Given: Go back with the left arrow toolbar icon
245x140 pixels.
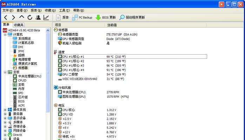Looking at the screenshot, I should point(6,17).
